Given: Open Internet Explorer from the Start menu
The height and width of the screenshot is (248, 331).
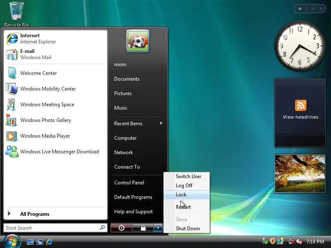Looking at the screenshot, I should 55,38.
